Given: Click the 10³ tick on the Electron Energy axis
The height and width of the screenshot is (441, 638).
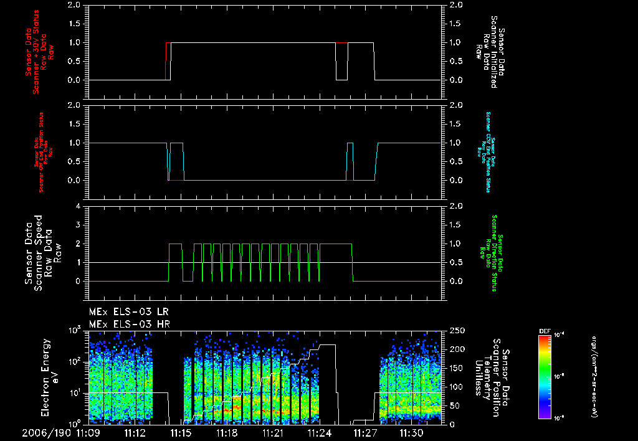Looking at the screenshot, I should click(75, 330).
